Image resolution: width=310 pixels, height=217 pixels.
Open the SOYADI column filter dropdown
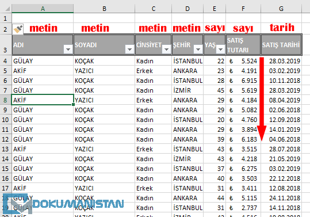click(129, 50)
